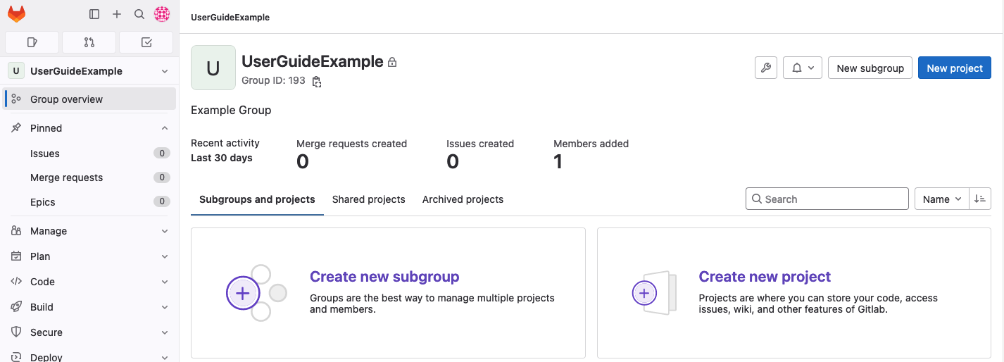Click the "Members added" label
This screenshot has width=1004, height=362.
pyautogui.click(x=591, y=144)
